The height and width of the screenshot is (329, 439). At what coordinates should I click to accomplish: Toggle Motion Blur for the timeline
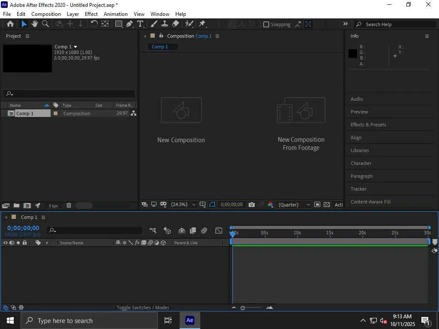(204, 230)
